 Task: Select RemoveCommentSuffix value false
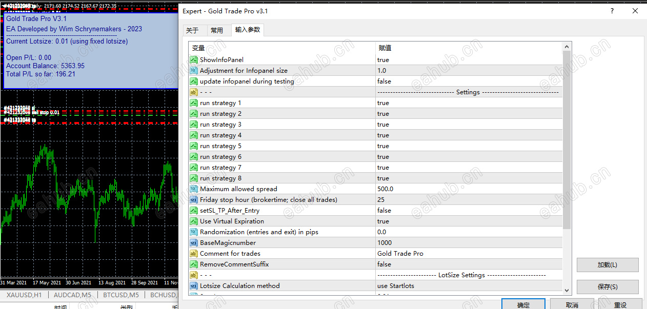tap(384, 264)
